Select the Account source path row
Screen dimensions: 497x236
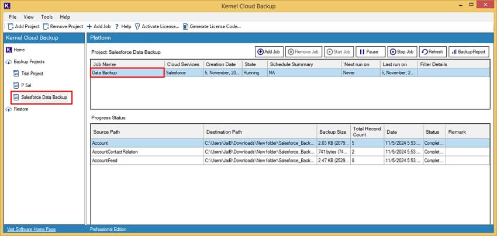click(x=290, y=143)
